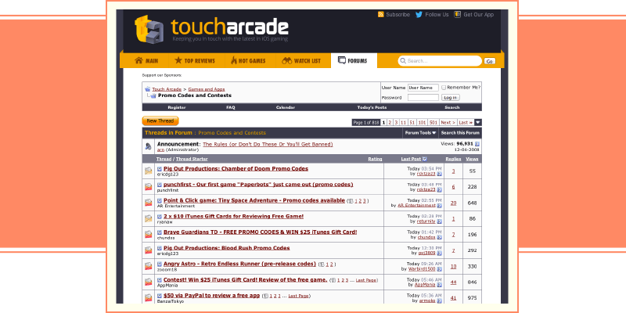Click go-to-last-post icon in Blood Rush row
Image resolution: width=626 pixels, height=313 pixels.
(x=439, y=253)
